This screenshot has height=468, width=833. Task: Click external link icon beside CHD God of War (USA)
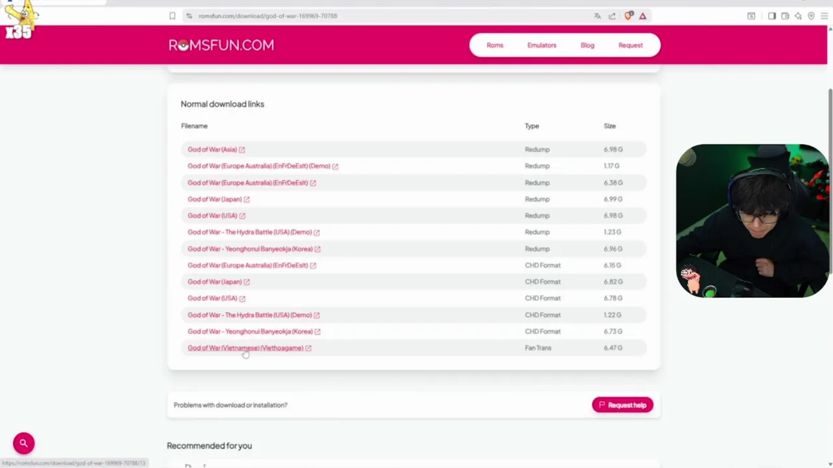(x=242, y=298)
